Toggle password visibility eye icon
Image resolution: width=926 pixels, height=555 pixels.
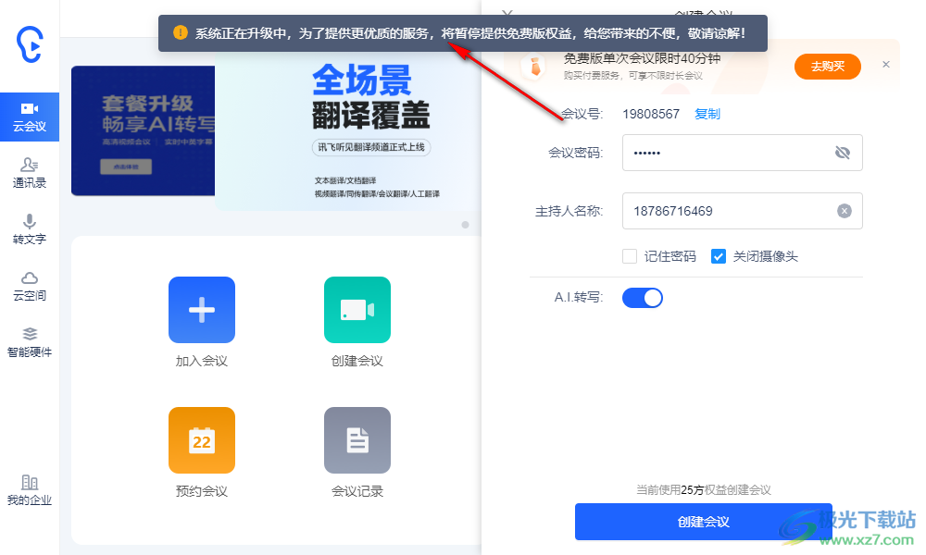[843, 153]
